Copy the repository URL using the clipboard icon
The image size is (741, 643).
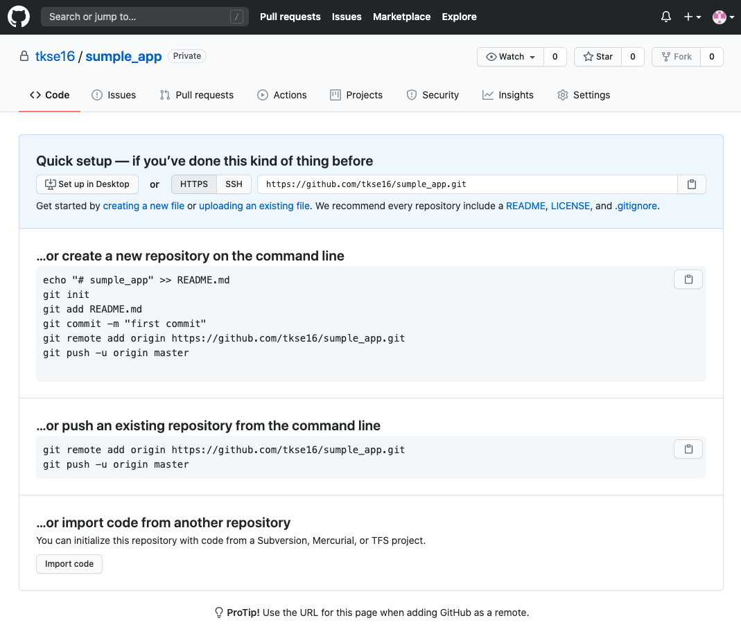pos(690,184)
